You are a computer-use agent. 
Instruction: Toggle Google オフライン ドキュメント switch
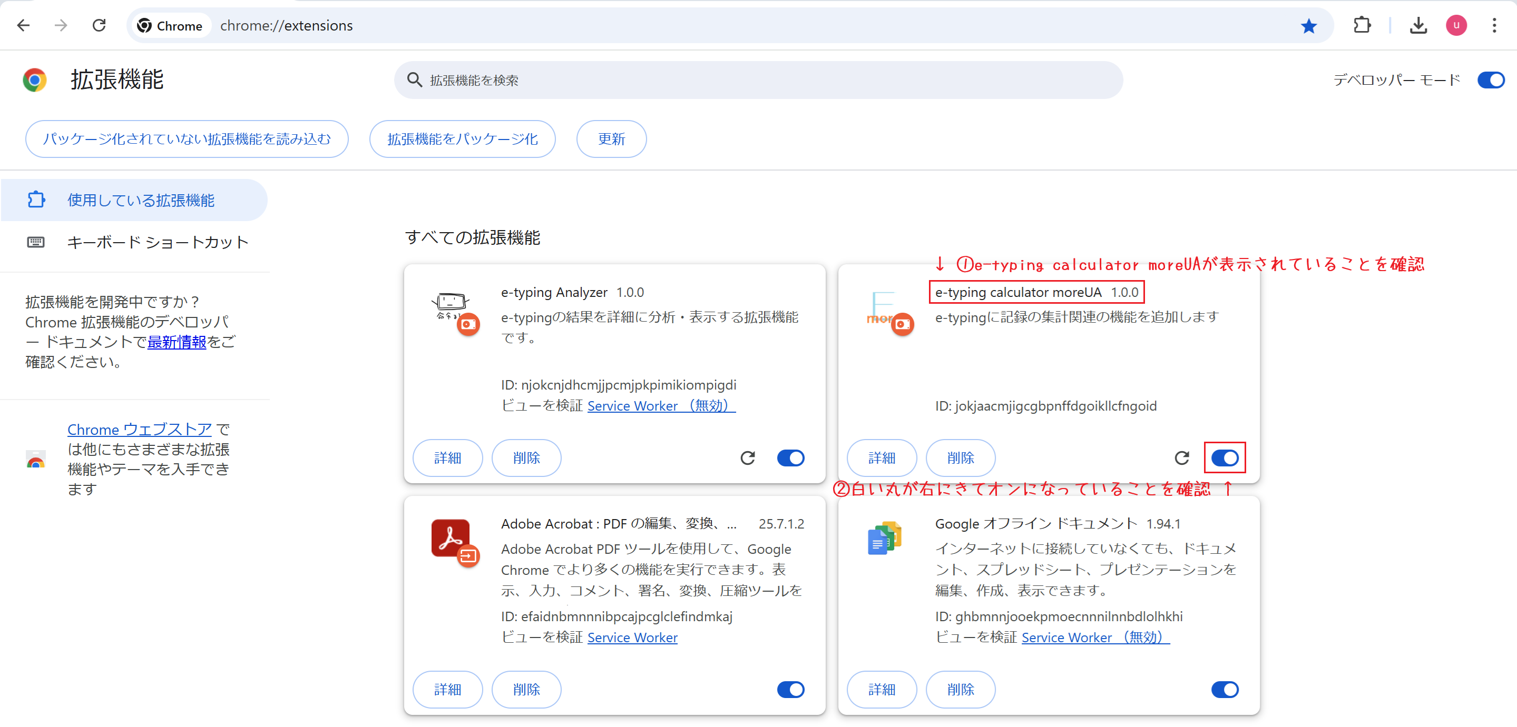[x=1225, y=689]
